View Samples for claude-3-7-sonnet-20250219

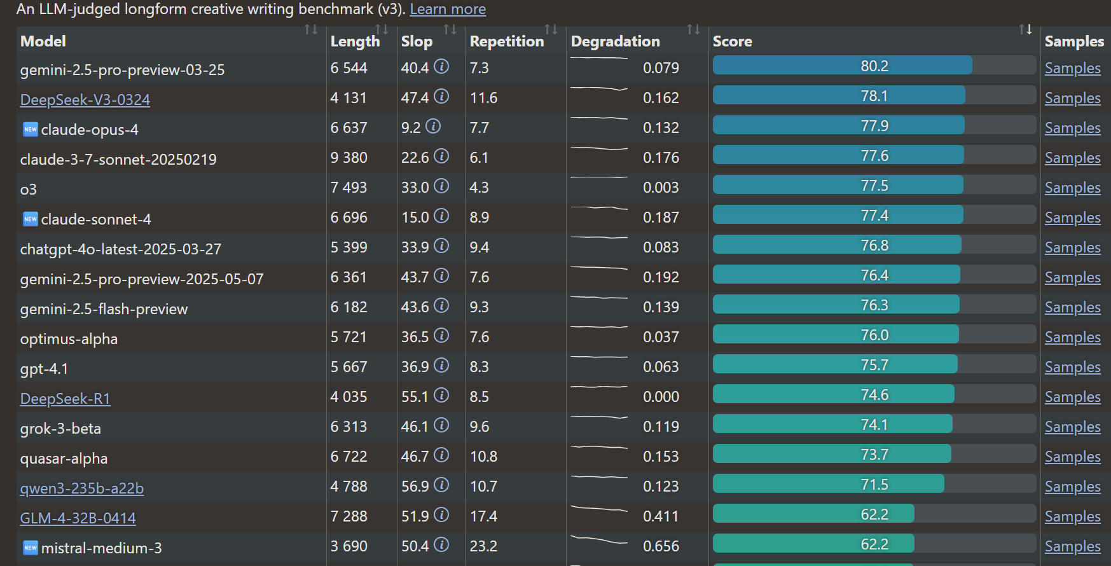click(x=1073, y=158)
